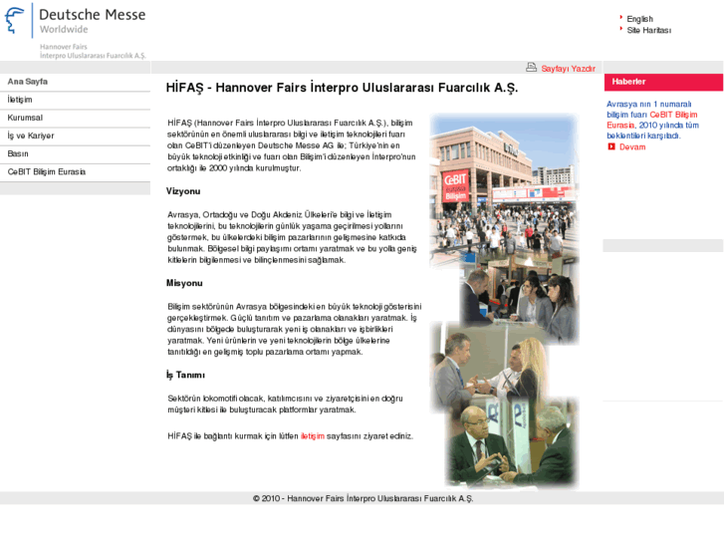The width and height of the screenshot is (724, 543).
Task: Click the red bullet beside Site Haritası
Action: click(621, 29)
